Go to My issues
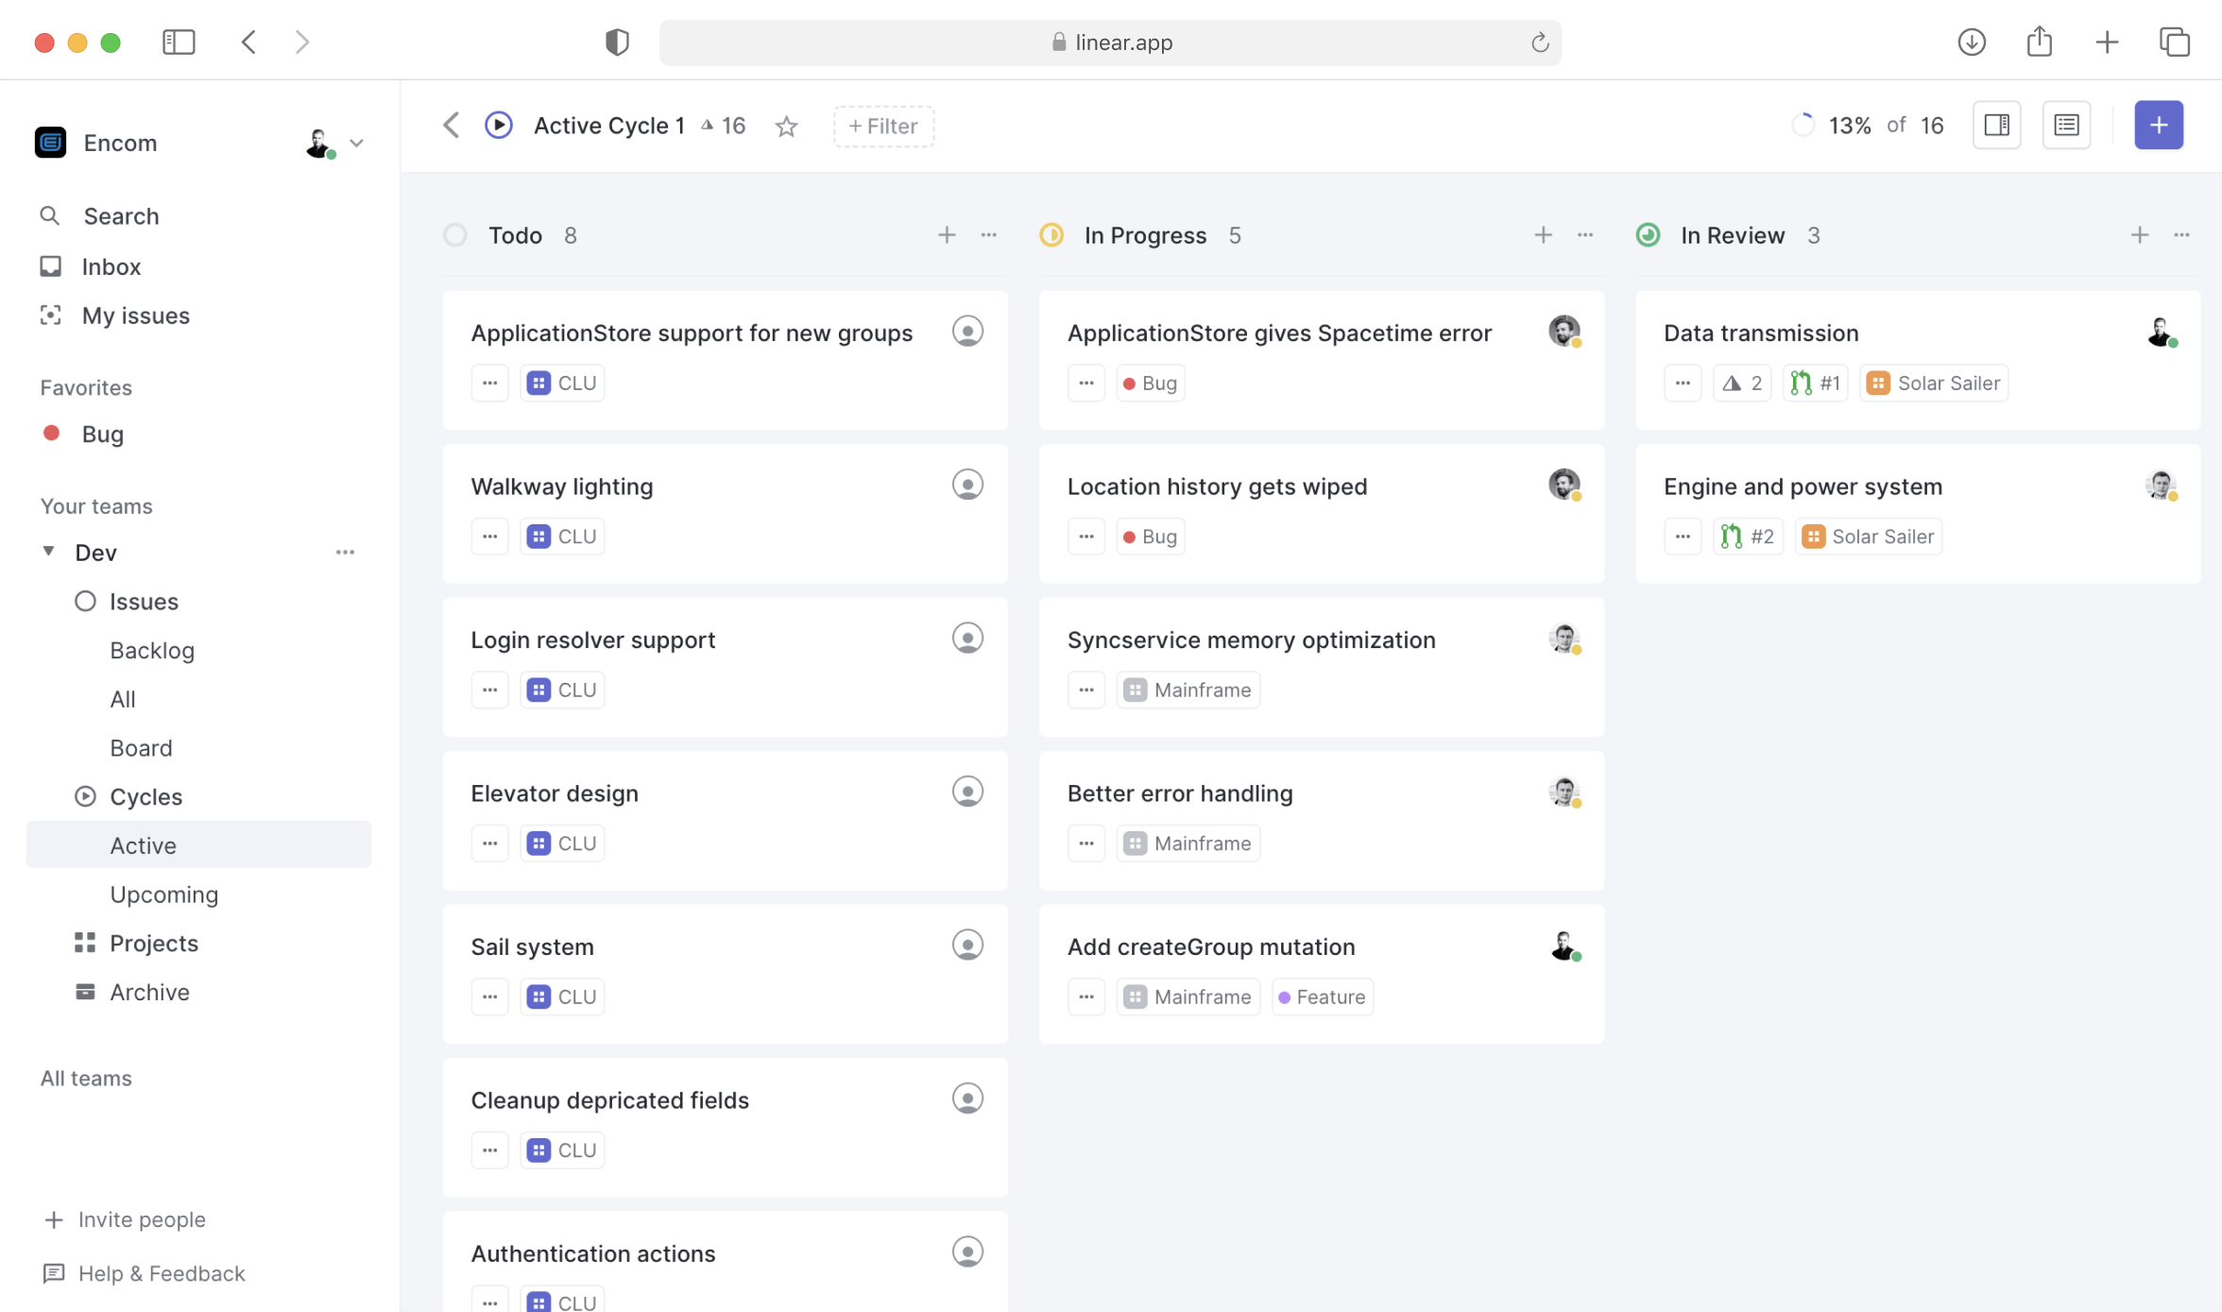The image size is (2222, 1312). (x=114, y=315)
